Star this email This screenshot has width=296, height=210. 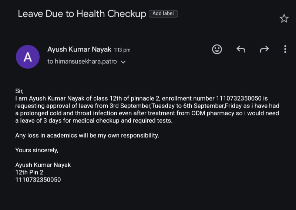click(284, 18)
